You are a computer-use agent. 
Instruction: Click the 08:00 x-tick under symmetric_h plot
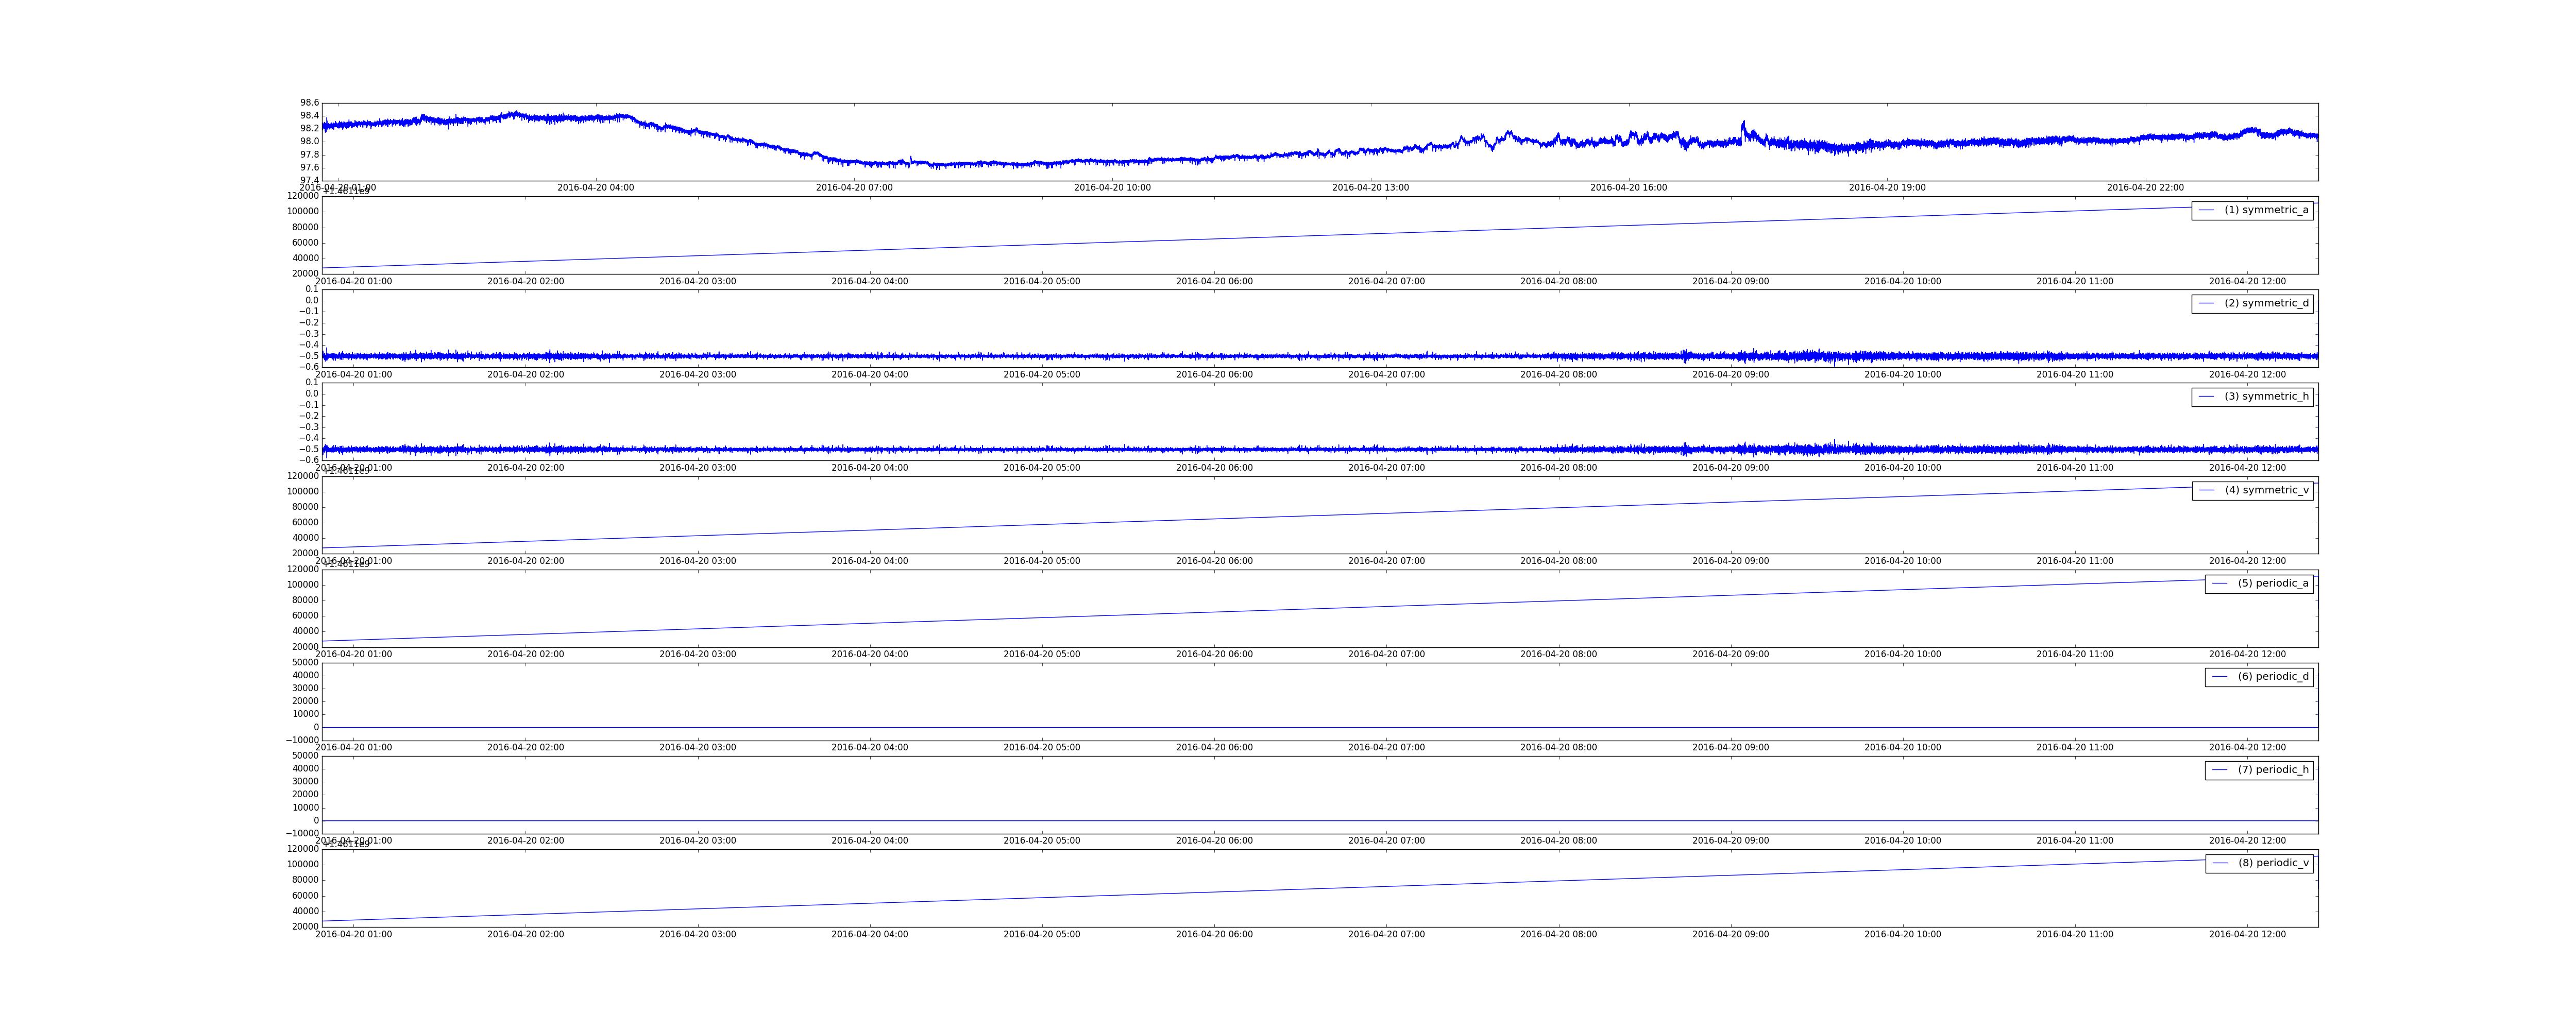click(1559, 468)
